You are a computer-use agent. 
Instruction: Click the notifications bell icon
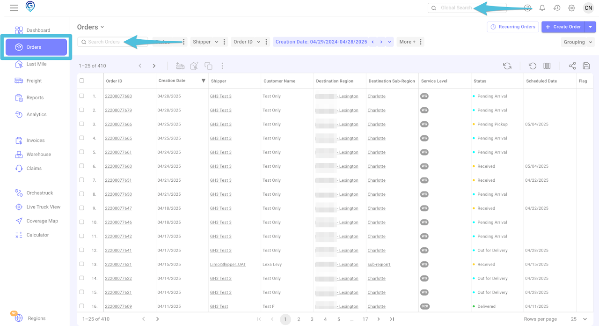coord(542,8)
